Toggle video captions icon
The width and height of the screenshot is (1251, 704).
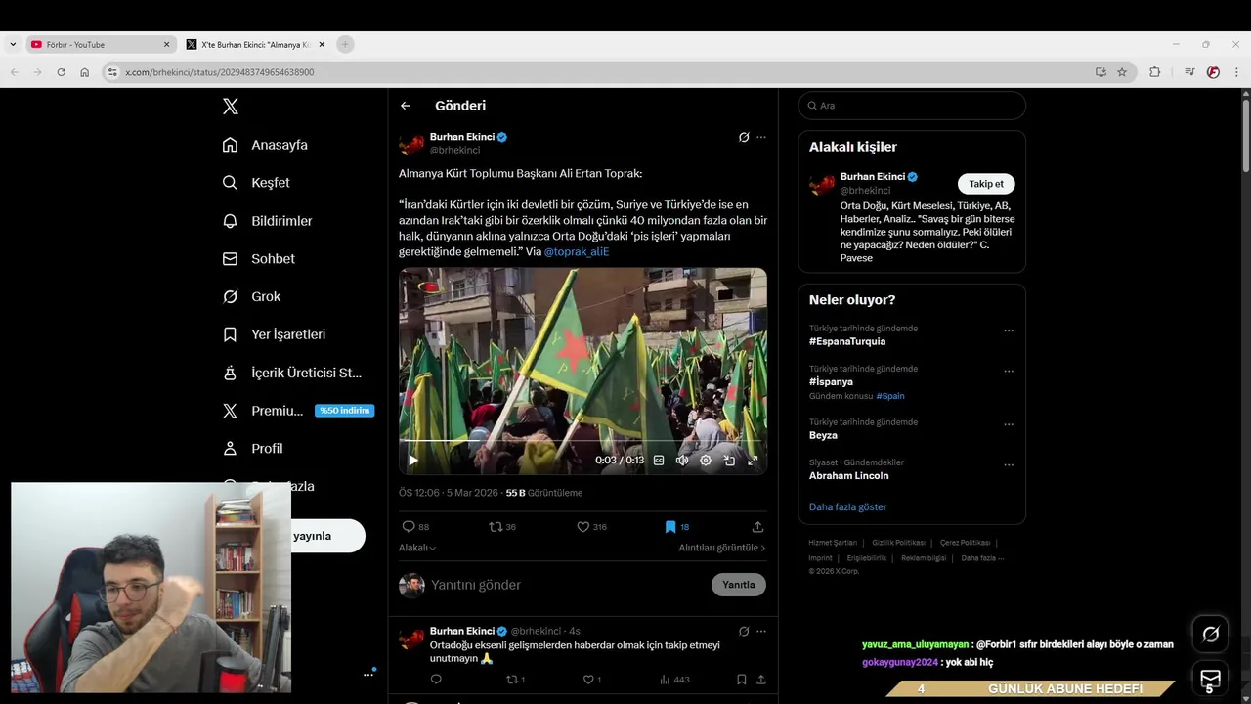659,460
